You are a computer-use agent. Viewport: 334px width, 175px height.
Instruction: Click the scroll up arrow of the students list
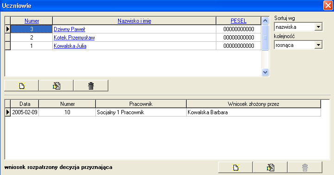265,21
